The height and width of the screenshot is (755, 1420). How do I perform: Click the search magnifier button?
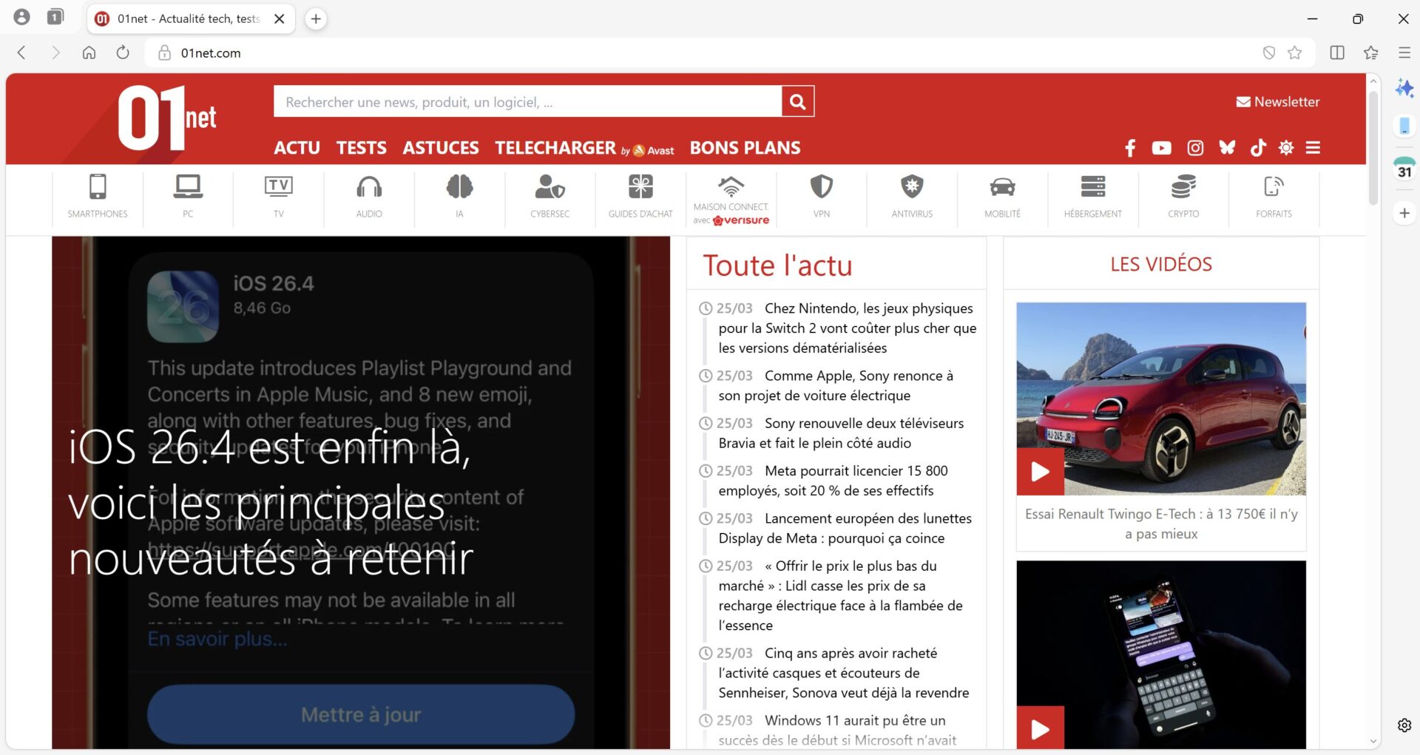[x=797, y=101]
